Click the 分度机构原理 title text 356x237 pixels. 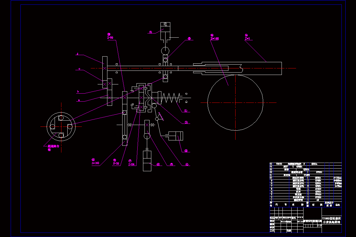331,222
